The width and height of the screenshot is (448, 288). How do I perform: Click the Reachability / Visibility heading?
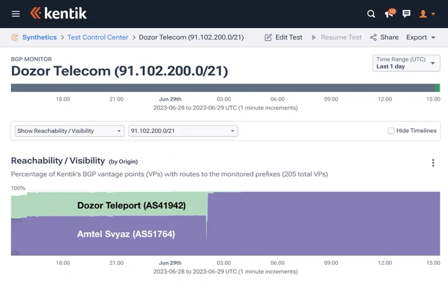point(58,160)
